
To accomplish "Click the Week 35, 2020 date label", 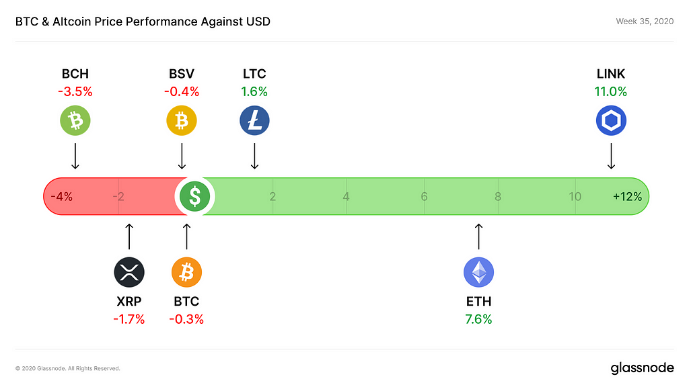I will [x=645, y=21].
